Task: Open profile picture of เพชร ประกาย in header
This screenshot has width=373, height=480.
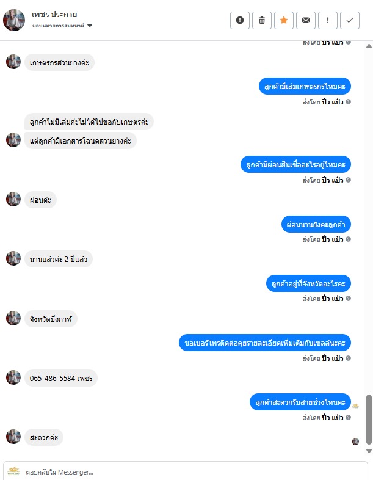Action: [14, 20]
